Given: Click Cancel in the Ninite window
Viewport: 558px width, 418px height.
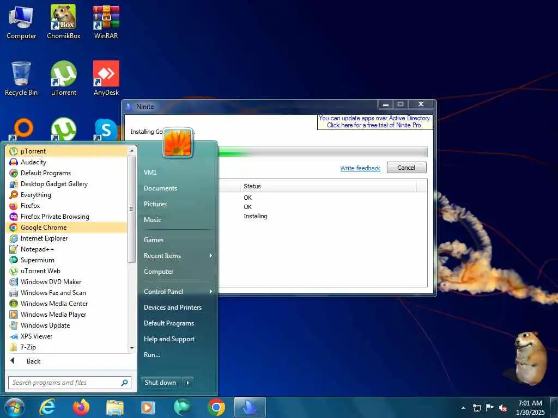Looking at the screenshot, I should pyautogui.click(x=407, y=168).
